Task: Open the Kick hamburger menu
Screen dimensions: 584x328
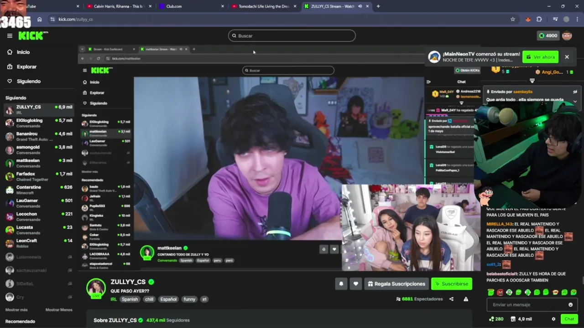Action: pyautogui.click(x=10, y=36)
